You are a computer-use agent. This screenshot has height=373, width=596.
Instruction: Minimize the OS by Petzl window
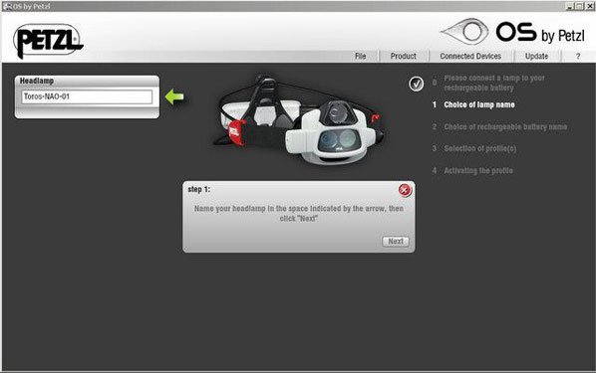click(569, 6)
